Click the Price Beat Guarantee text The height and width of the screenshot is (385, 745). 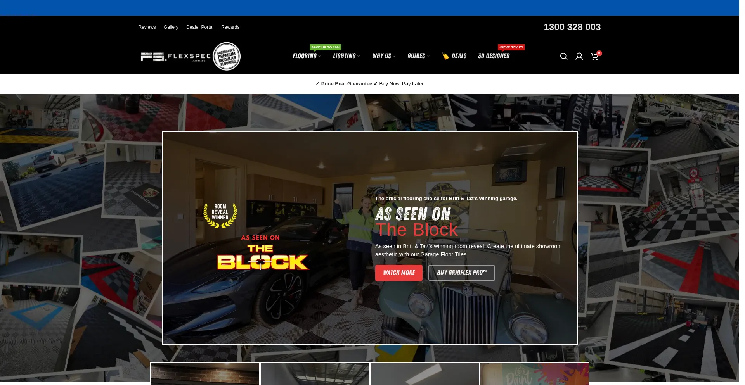347,84
